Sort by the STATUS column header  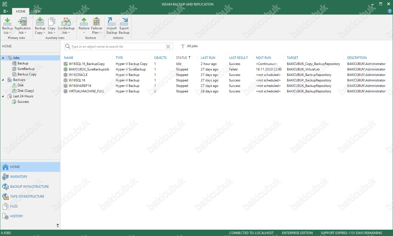click(182, 58)
